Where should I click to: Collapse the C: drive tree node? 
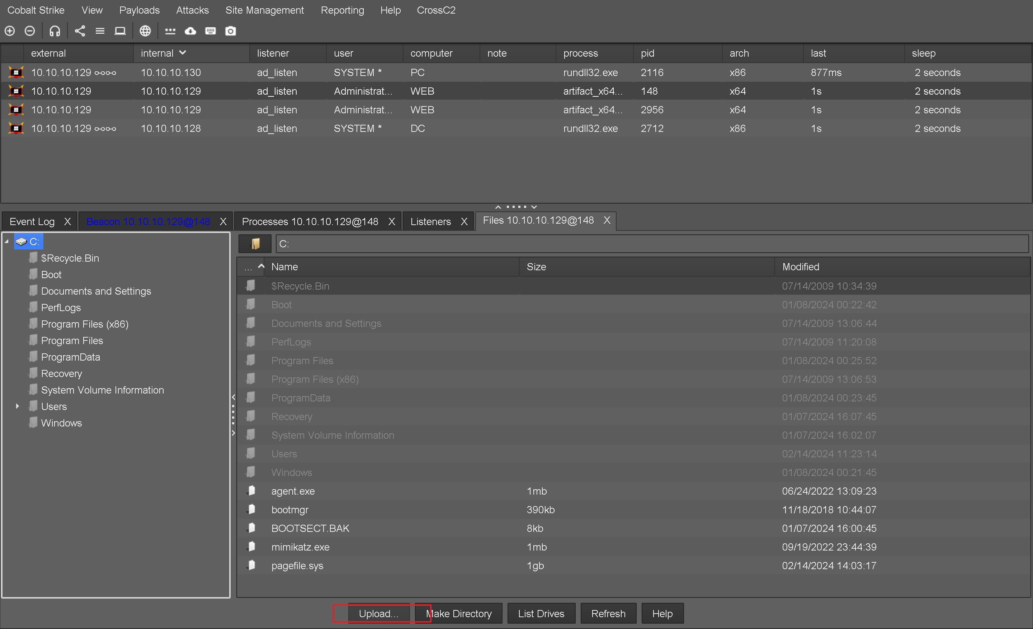tap(7, 242)
